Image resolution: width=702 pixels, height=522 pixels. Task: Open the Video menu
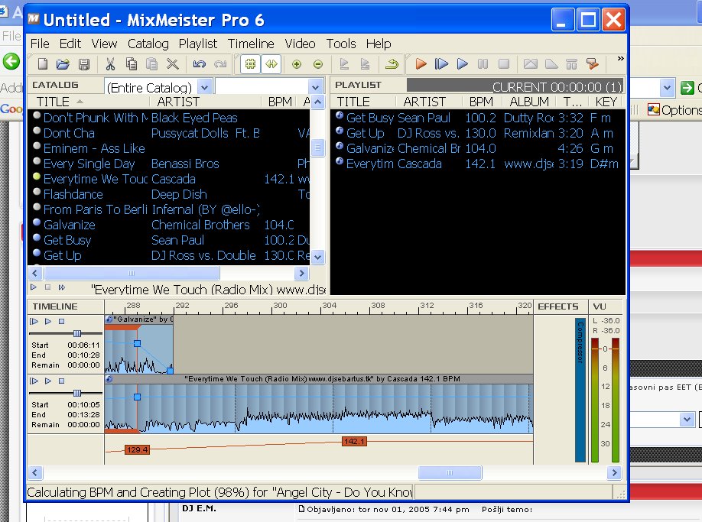point(300,44)
